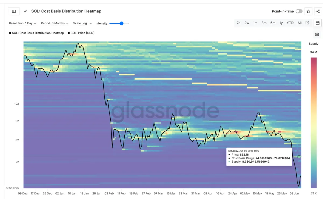Select the 2w time range
The width and height of the screenshot is (323, 199).
point(247,23)
